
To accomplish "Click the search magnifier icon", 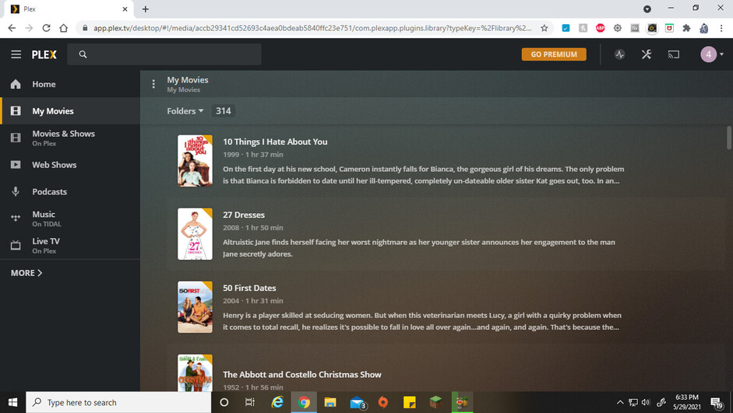I will point(83,54).
